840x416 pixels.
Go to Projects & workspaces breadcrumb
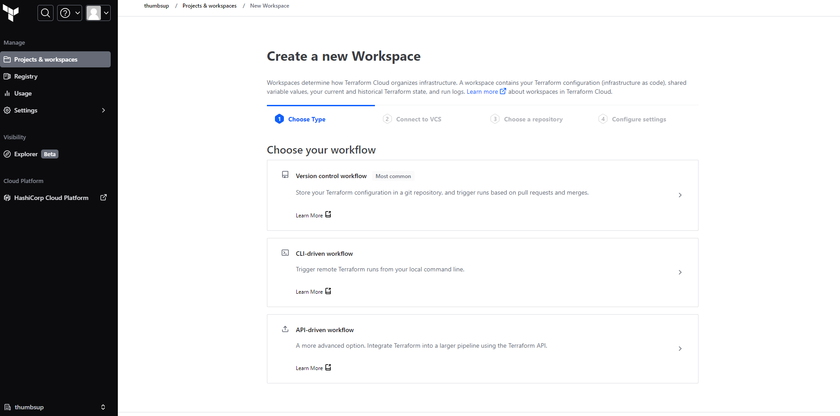pos(209,6)
